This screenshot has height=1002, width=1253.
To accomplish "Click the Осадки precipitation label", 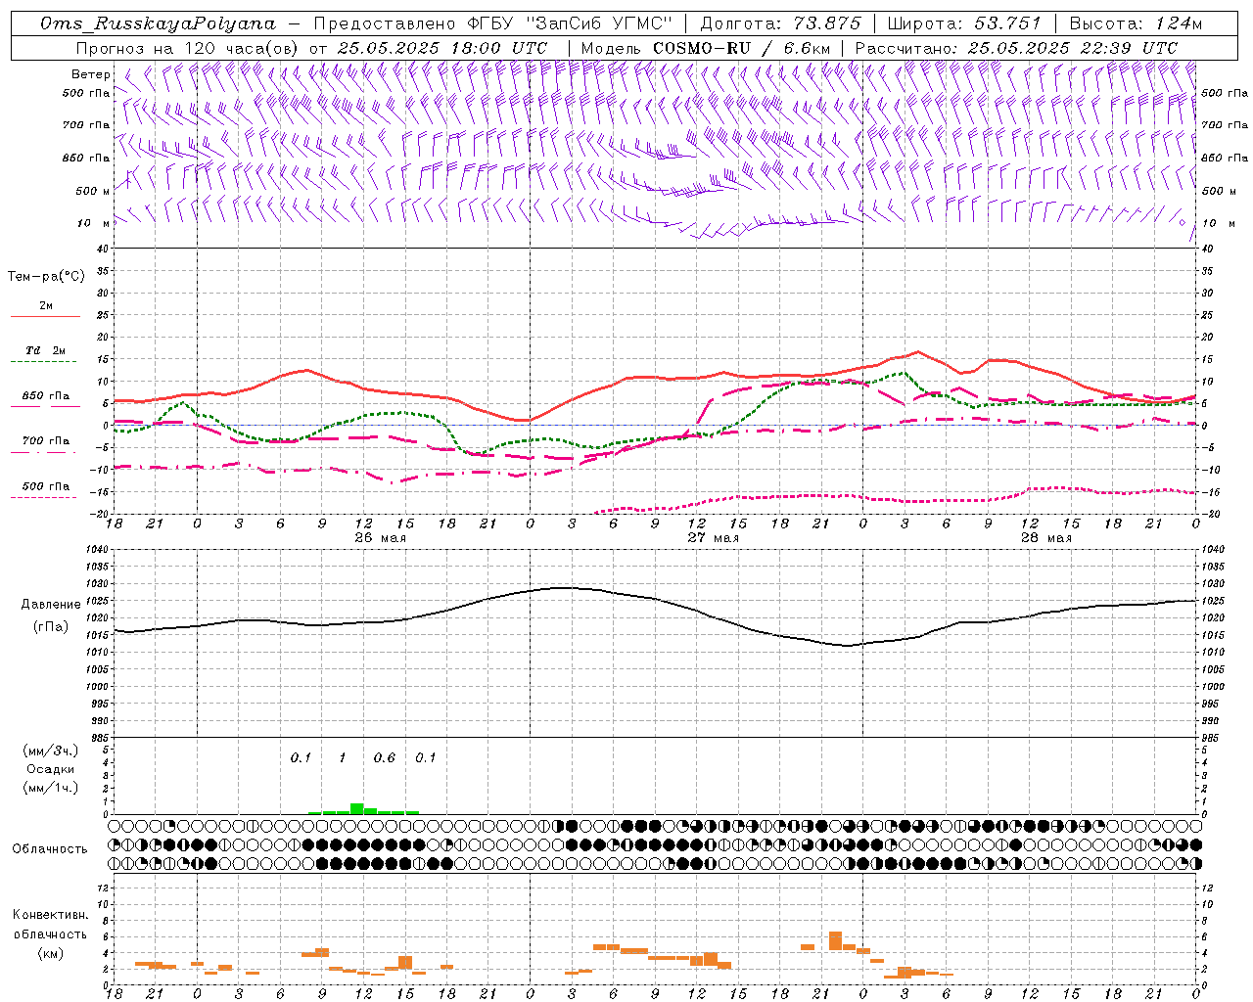I will coord(51,769).
